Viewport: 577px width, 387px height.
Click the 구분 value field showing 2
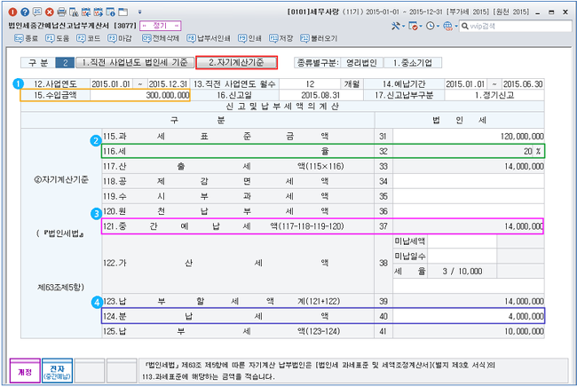65,62
